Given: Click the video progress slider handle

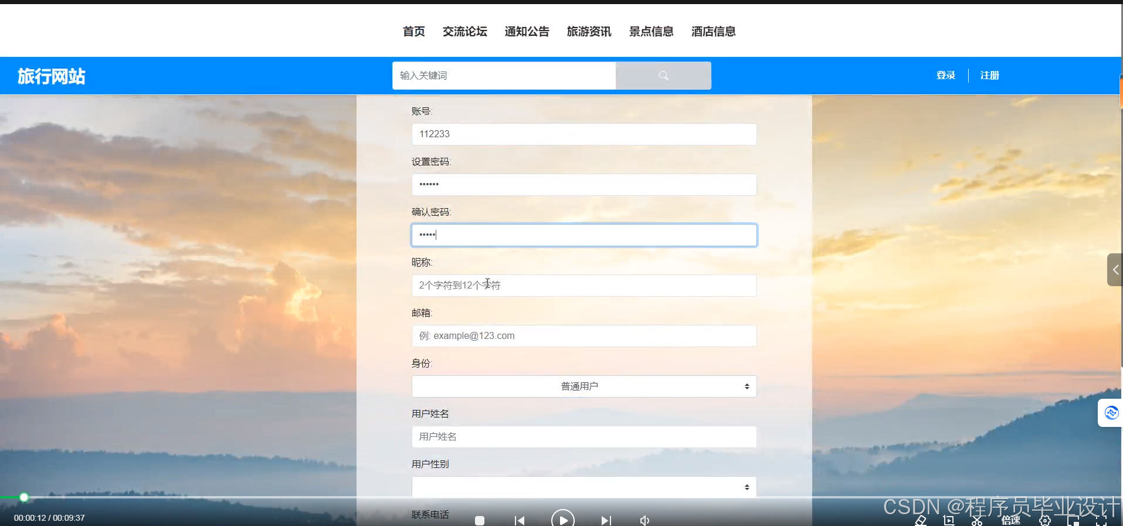Looking at the screenshot, I should tap(24, 497).
